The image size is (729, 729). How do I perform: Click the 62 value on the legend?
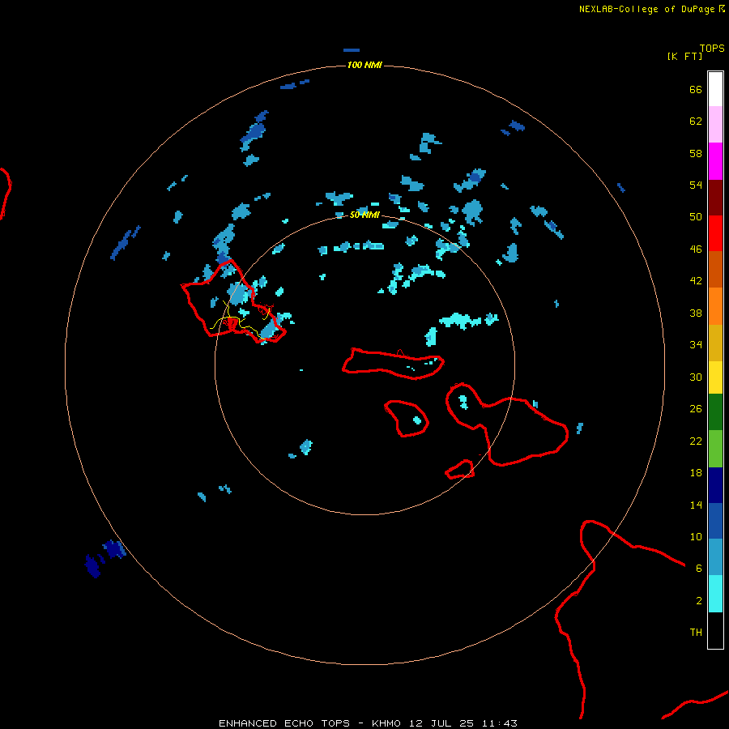(696, 122)
